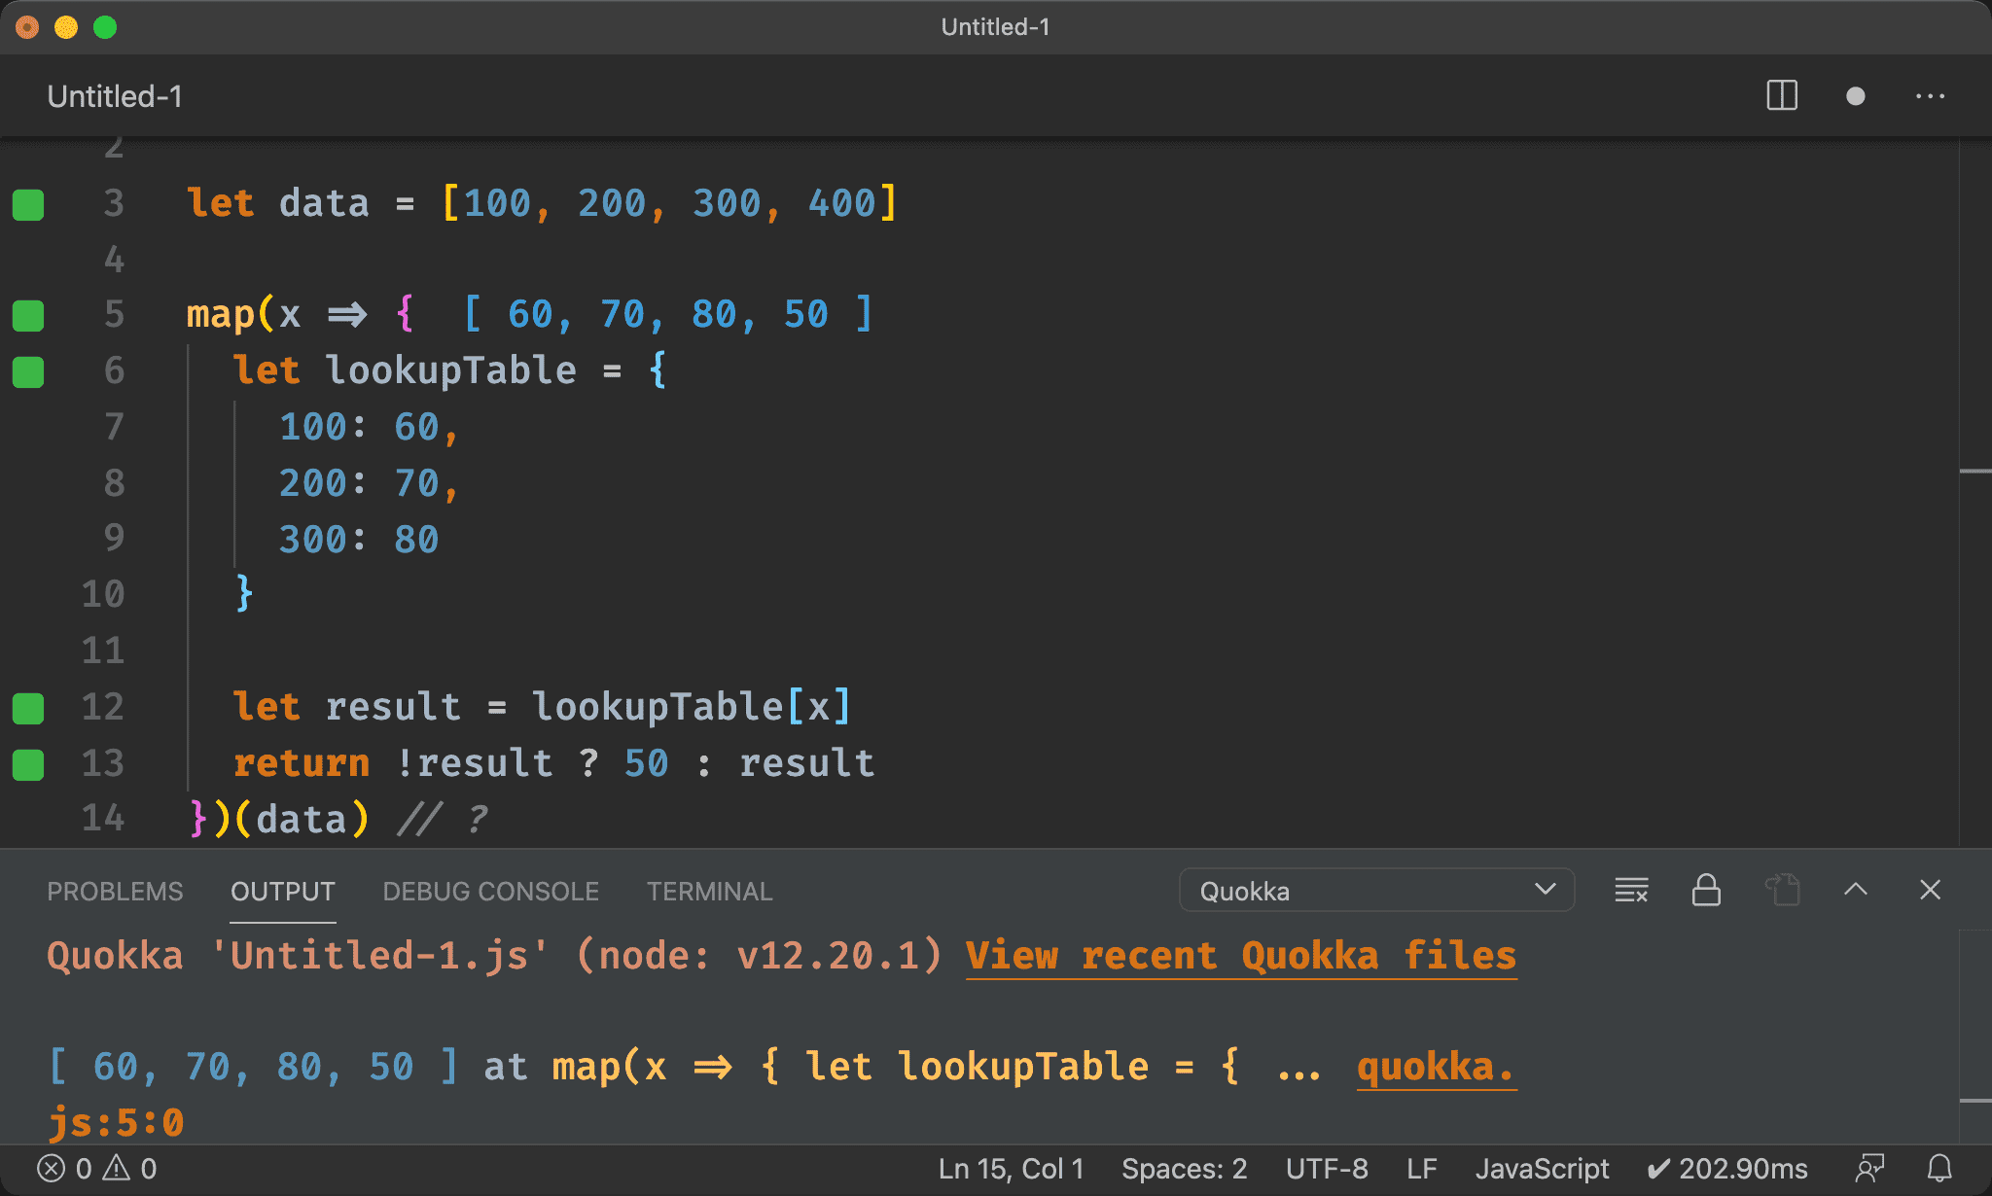Change end of line sequence LF
Screen dimensions: 1992x1196
pos(1421,1169)
